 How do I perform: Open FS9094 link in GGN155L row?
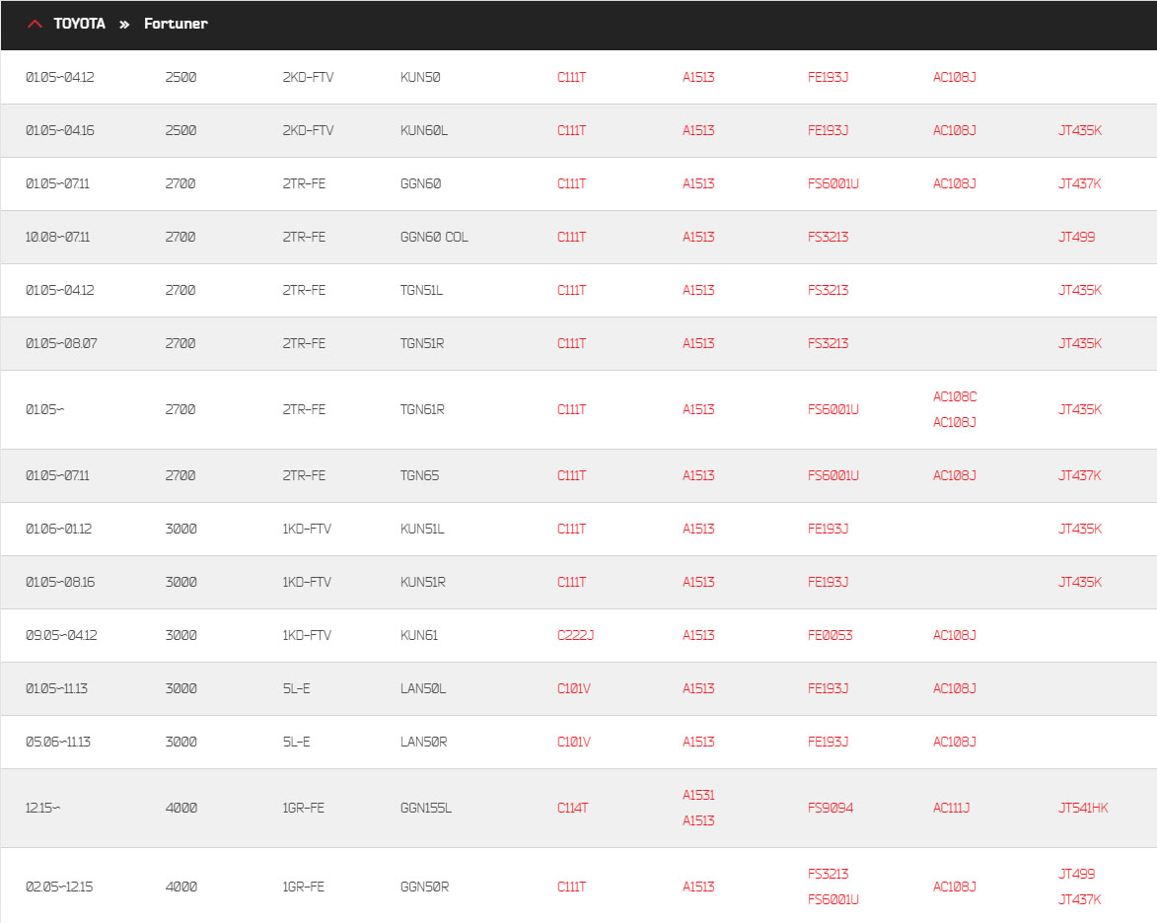point(831,808)
